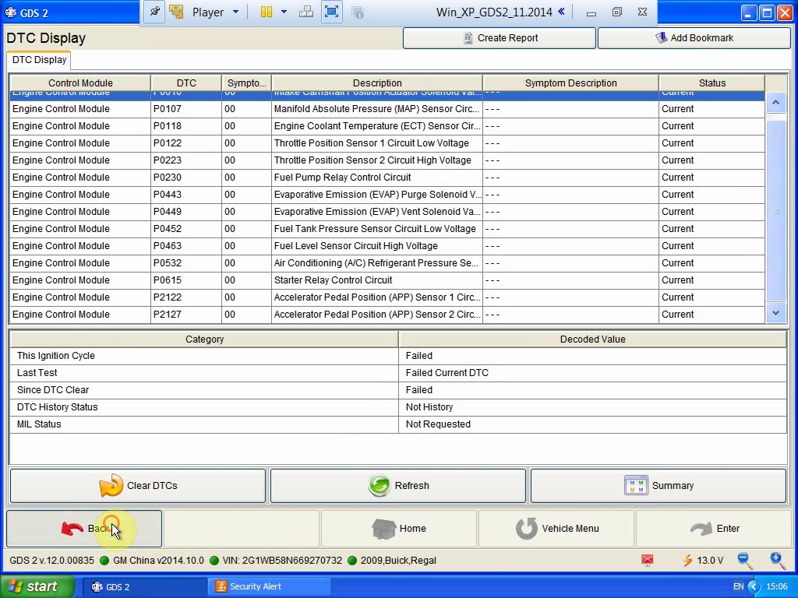The height and width of the screenshot is (598, 798).
Task: Click the Decoded Value column header
Action: (x=592, y=339)
